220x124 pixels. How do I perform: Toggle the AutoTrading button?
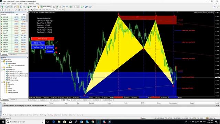46,7
